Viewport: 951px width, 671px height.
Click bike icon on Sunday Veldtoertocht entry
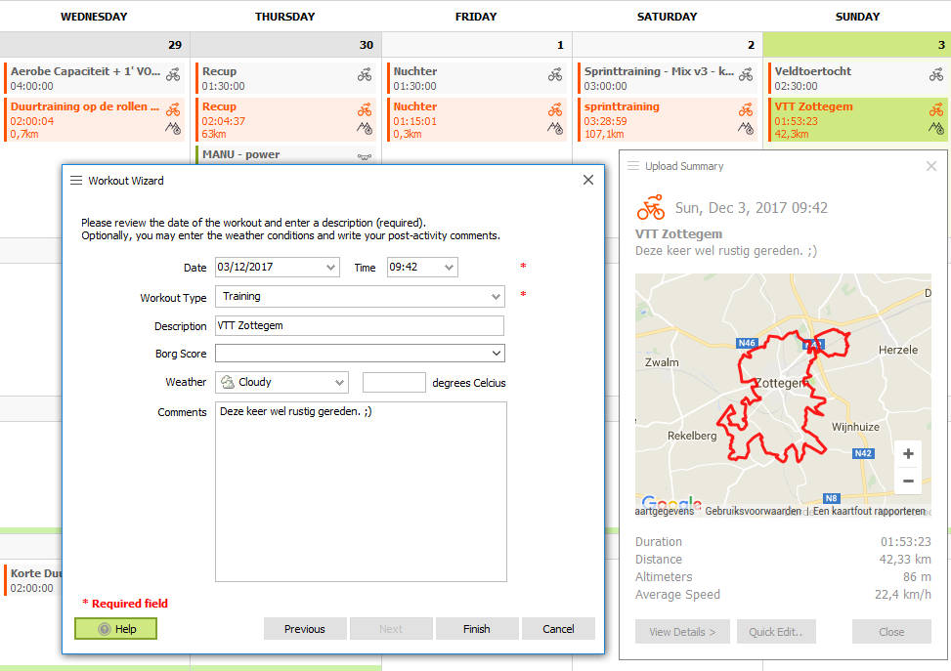(936, 74)
